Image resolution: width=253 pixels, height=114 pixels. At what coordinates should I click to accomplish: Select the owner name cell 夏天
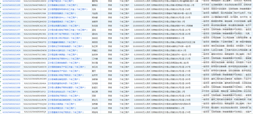(x=95, y=71)
